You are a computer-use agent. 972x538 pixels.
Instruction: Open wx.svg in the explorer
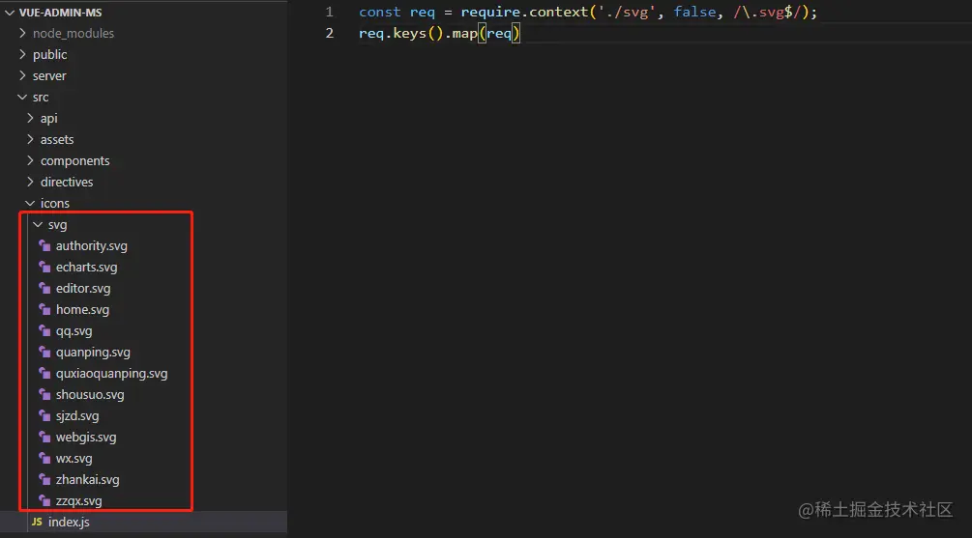[74, 458]
